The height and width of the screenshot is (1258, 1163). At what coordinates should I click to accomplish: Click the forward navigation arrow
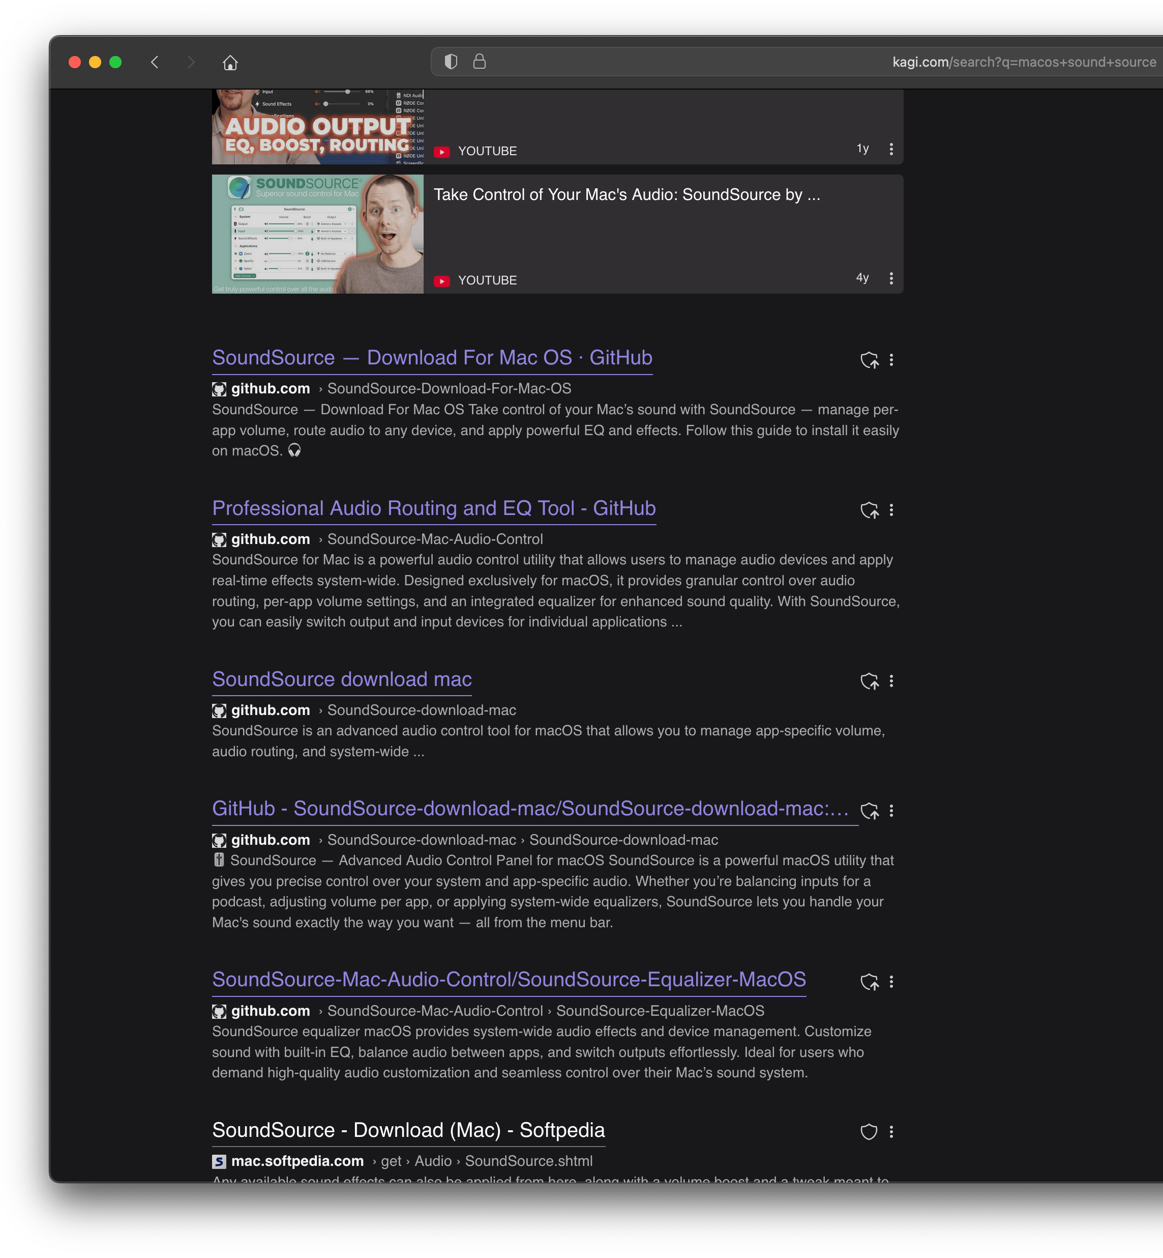(191, 62)
